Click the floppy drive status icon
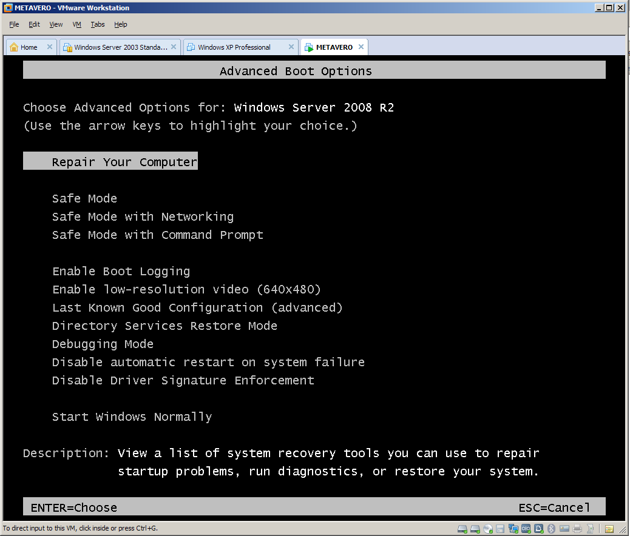The width and height of the screenshot is (630, 536). pyautogui.click(x=500, y=529)
